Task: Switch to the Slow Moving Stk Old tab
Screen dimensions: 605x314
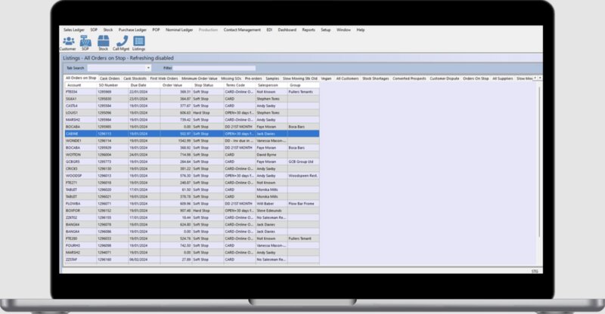Action: click(x=299, y=78)
